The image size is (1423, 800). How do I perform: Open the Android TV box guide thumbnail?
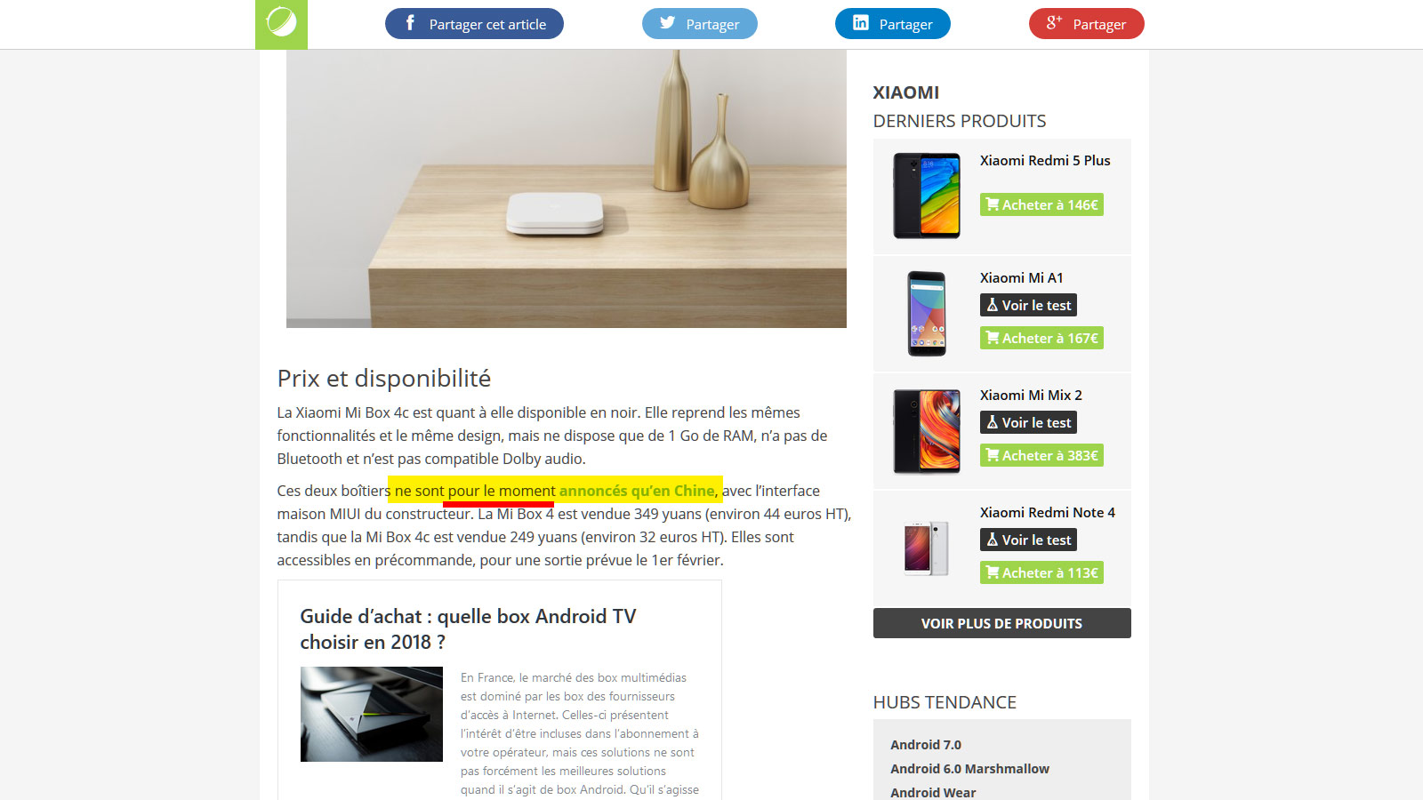(x=372, y=715)
